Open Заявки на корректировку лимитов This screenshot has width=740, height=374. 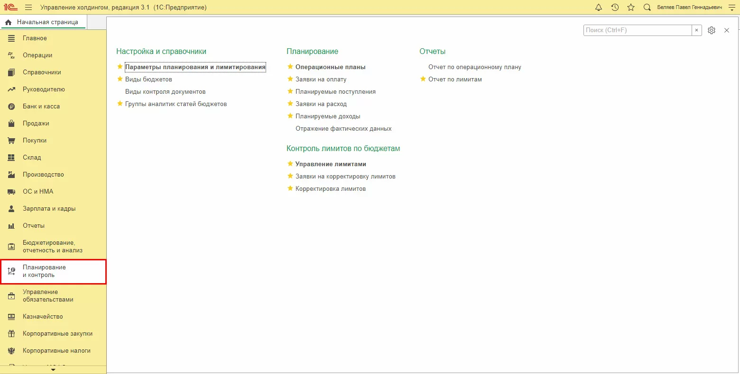pos(345,177)
